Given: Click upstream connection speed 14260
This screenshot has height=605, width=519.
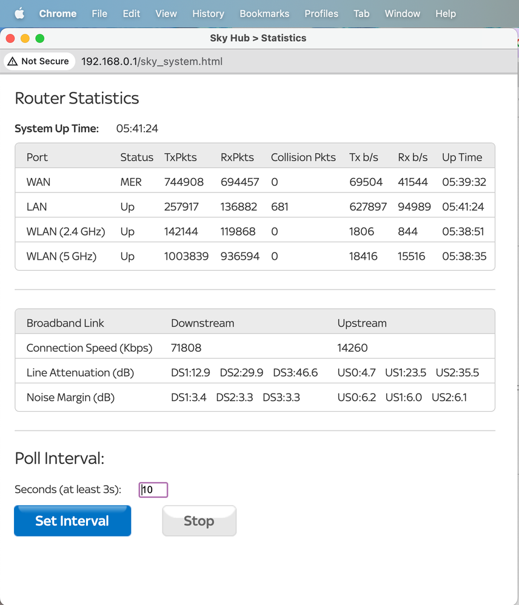Looking at the screenshot, I should click(x=352, y=348).
